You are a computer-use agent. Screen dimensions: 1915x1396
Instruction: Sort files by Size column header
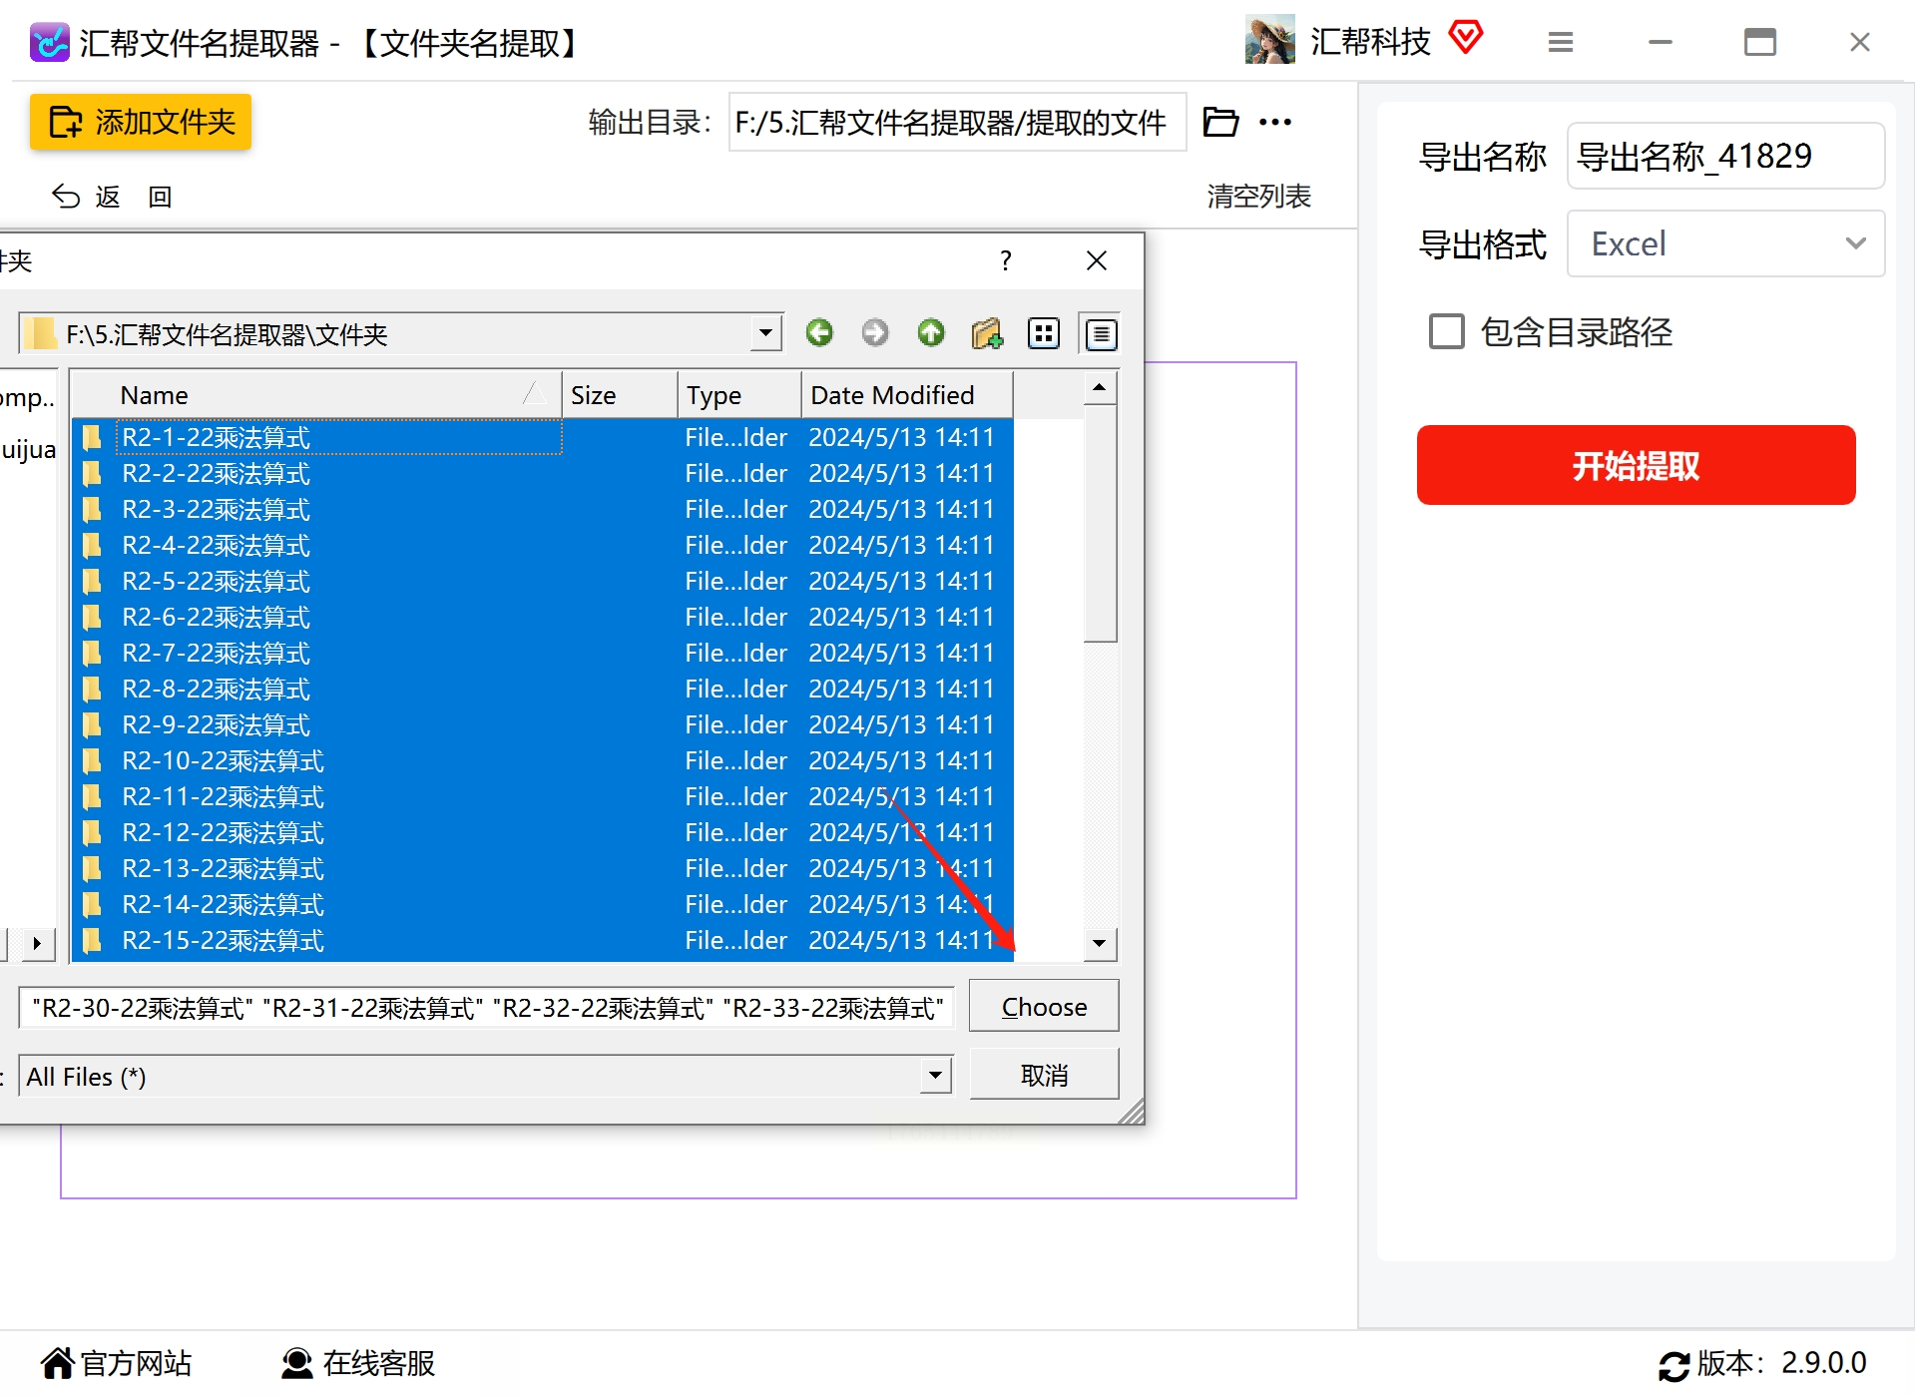click(620, 395)
